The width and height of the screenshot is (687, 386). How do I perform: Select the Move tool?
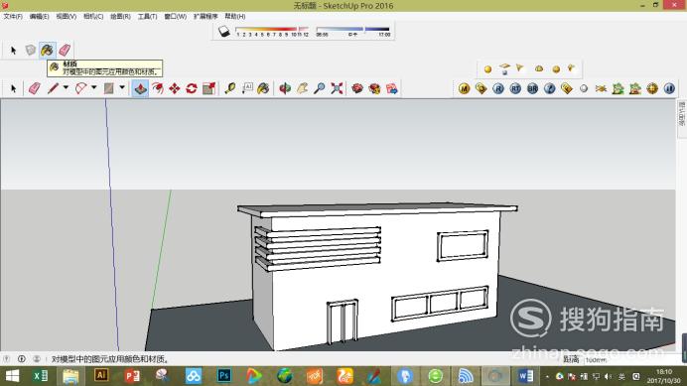(175, 88)
